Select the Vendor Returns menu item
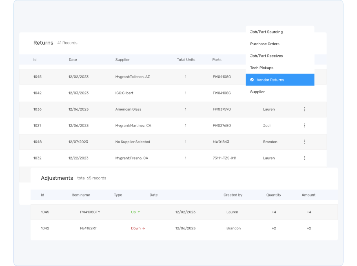Screen dimensions: 357x266 (270, 80)
